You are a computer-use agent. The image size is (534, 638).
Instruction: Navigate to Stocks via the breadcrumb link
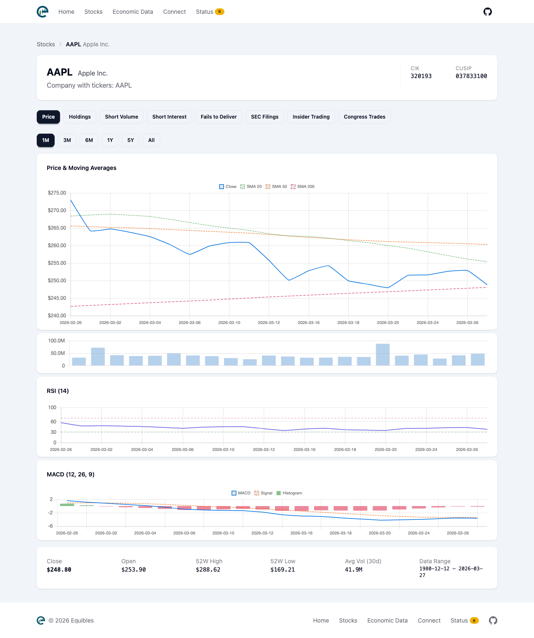pyautogui.click(x=46, y=44)
